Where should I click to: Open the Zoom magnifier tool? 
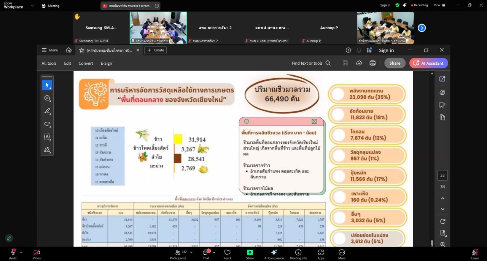click(442, 245)
